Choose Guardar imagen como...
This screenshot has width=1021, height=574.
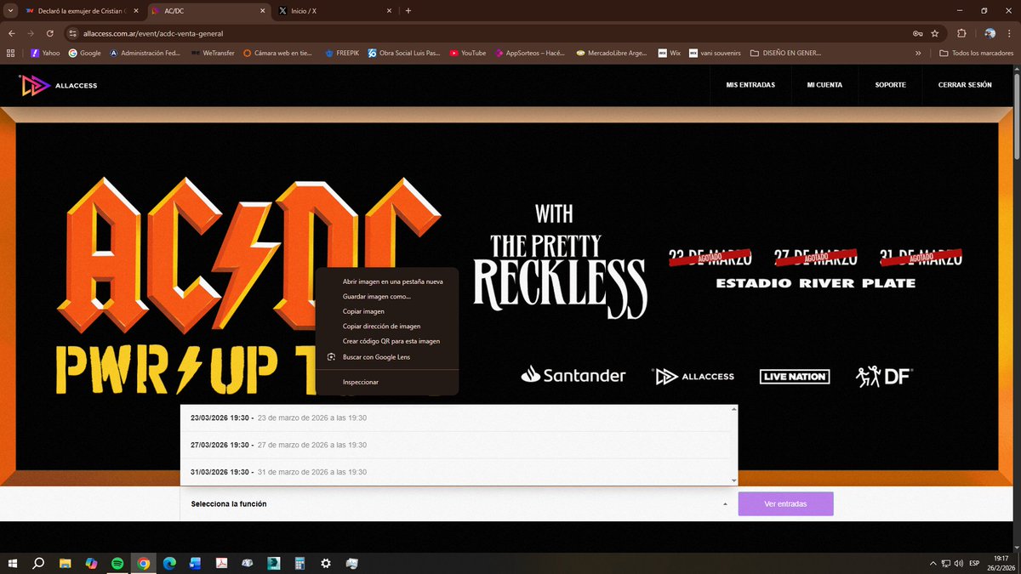pyautogui.click(x=386, y=296)
